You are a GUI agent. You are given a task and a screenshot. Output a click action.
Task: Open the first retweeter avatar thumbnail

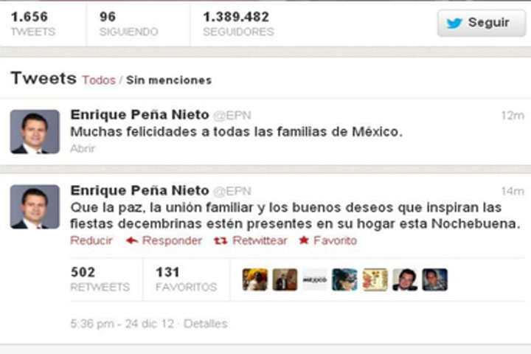click(255, 280)
